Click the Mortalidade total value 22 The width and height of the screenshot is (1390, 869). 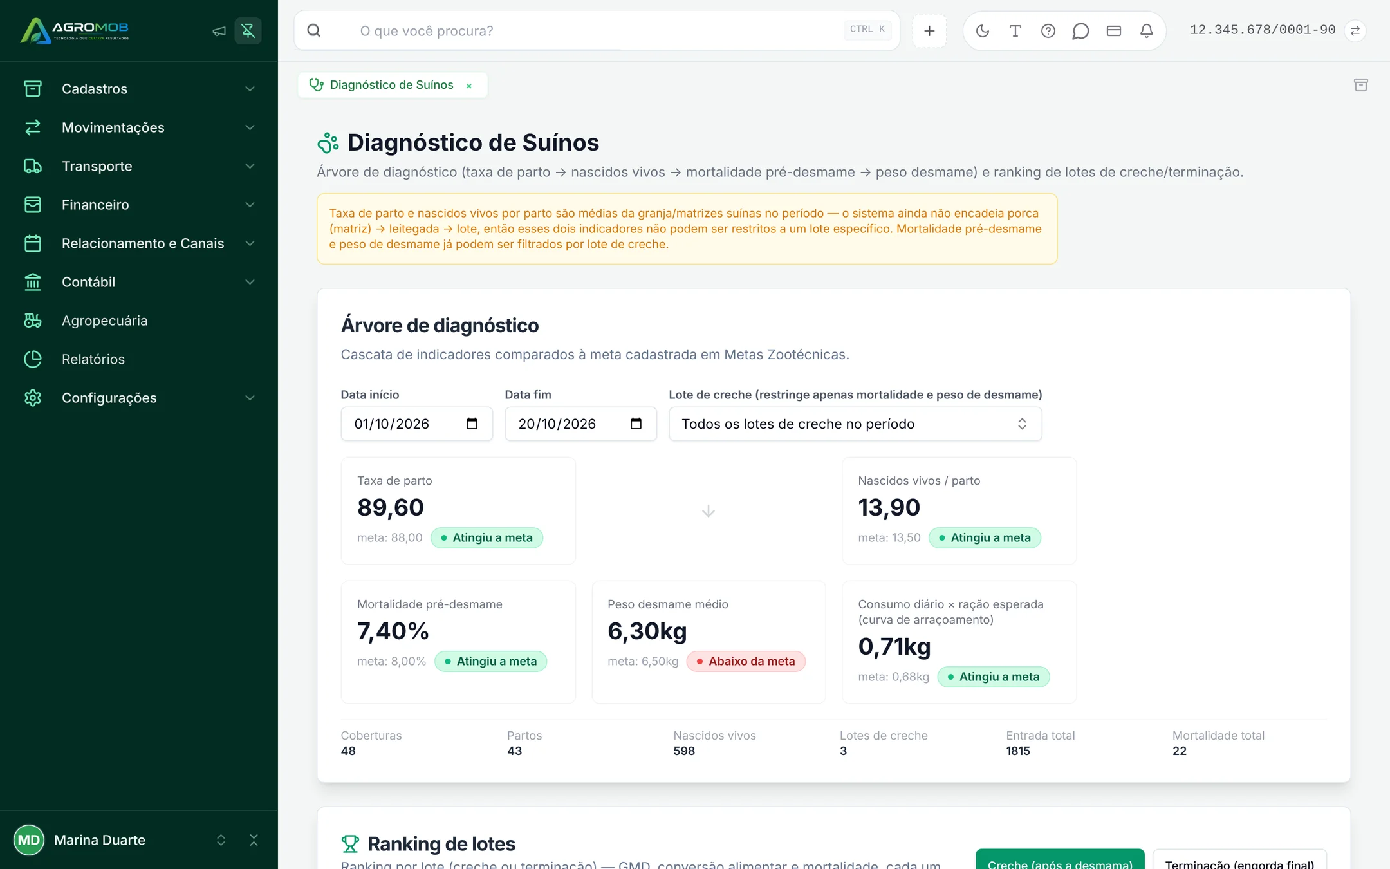tap(1179, 751)
